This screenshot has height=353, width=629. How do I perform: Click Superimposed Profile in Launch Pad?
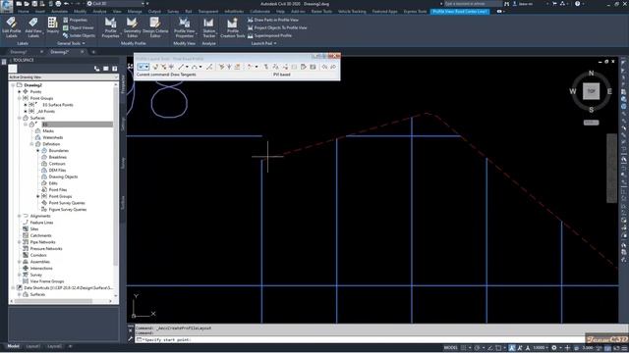[269, 35]
